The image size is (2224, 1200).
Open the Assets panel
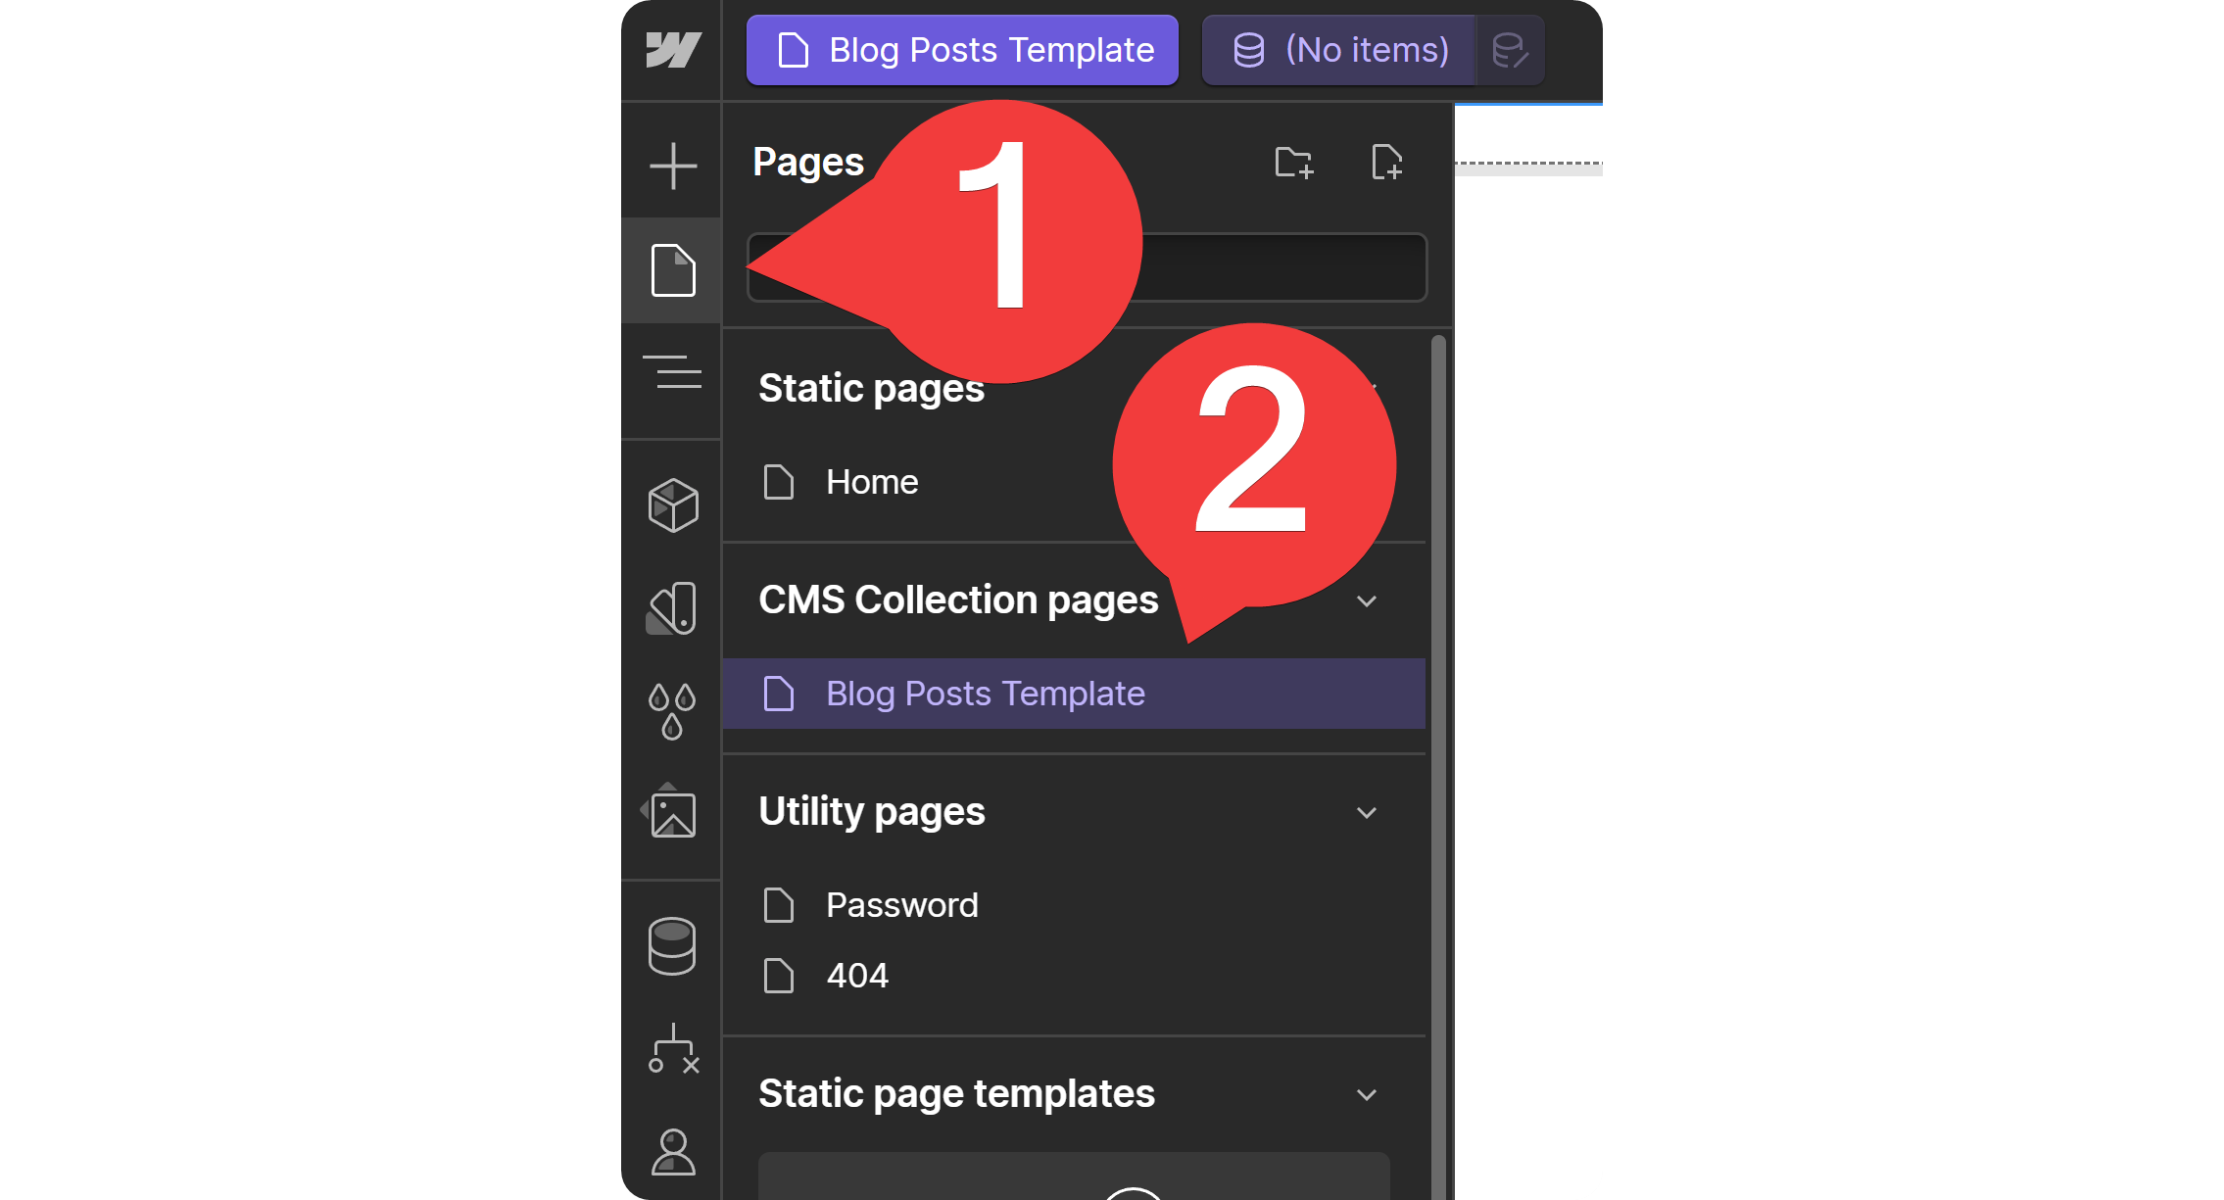click(x=672, y=813)
